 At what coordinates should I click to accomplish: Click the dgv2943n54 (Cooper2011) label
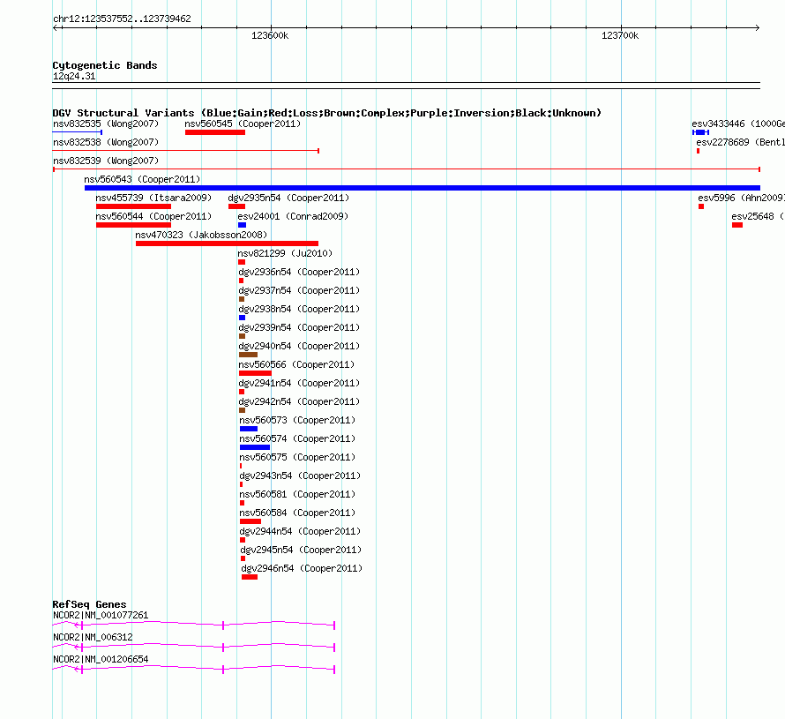pos(300,476)
